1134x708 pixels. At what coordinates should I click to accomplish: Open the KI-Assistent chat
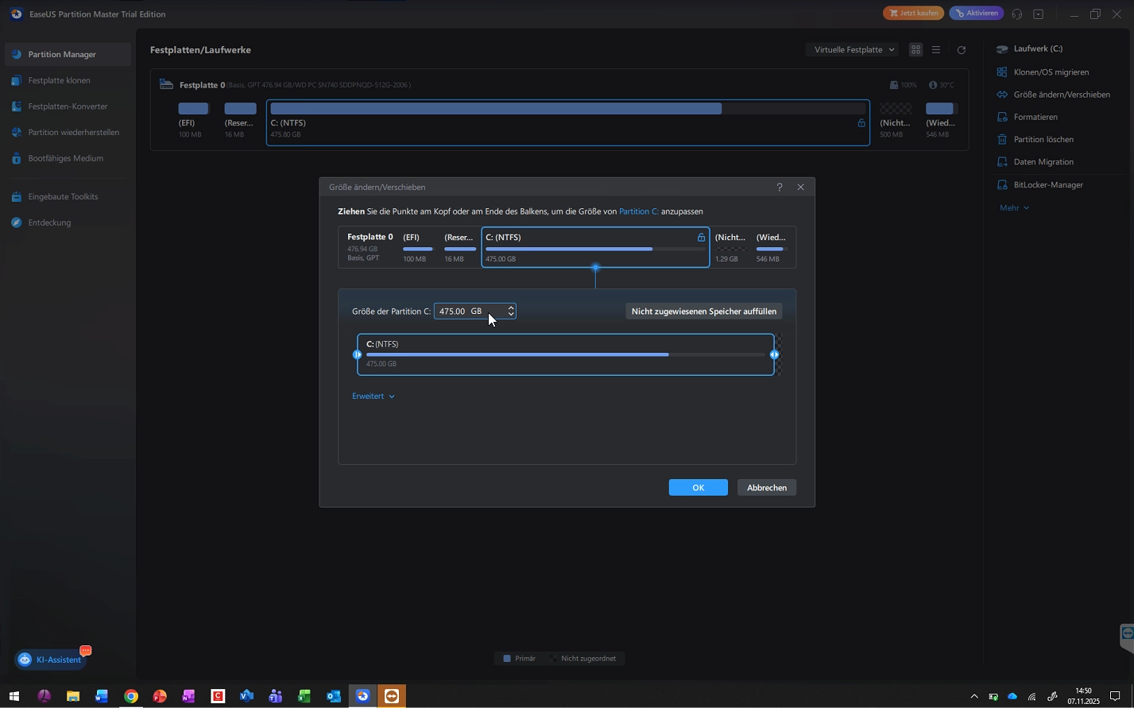(x=52, y=660)
